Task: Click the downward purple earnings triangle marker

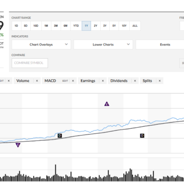Action: pyautogui.click(x=18, y=145)
